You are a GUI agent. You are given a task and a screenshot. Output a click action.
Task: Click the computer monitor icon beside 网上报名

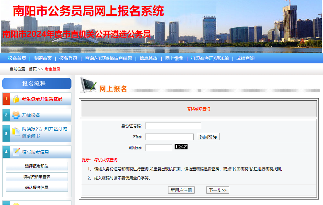[88, 85]
